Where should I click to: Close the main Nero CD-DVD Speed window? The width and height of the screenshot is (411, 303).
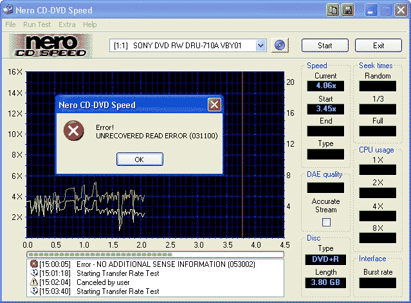(401, 10)
